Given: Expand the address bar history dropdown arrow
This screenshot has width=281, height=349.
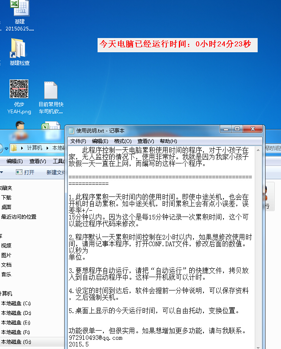Looking at the screenshot, I should (x=6, y=148).
